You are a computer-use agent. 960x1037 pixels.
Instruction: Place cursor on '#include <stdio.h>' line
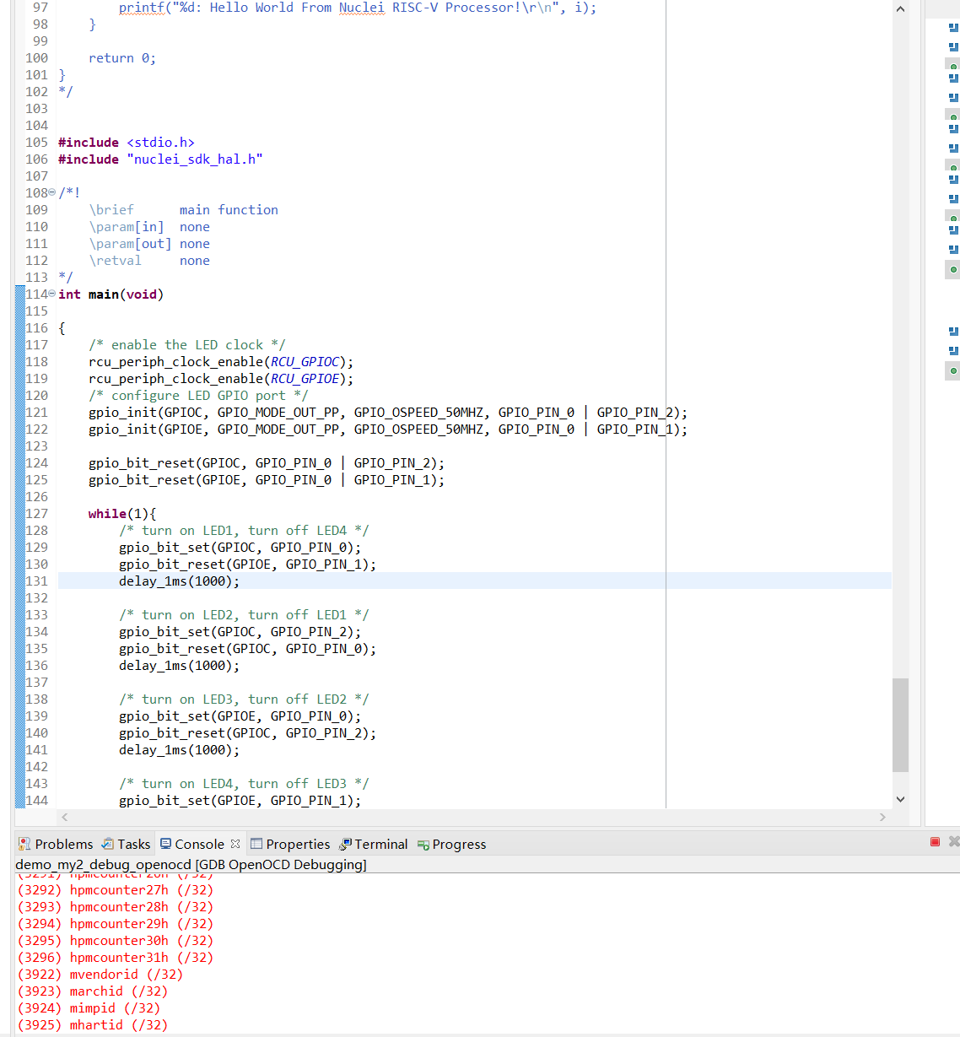[127, 142]
